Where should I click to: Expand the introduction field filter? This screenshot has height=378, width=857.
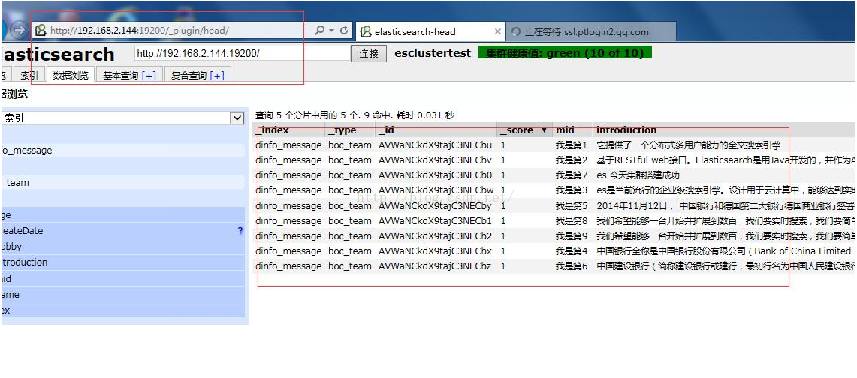[122, 262]
